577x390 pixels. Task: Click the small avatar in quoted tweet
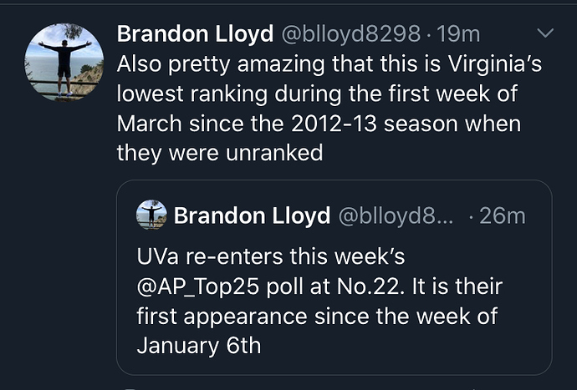151,215
